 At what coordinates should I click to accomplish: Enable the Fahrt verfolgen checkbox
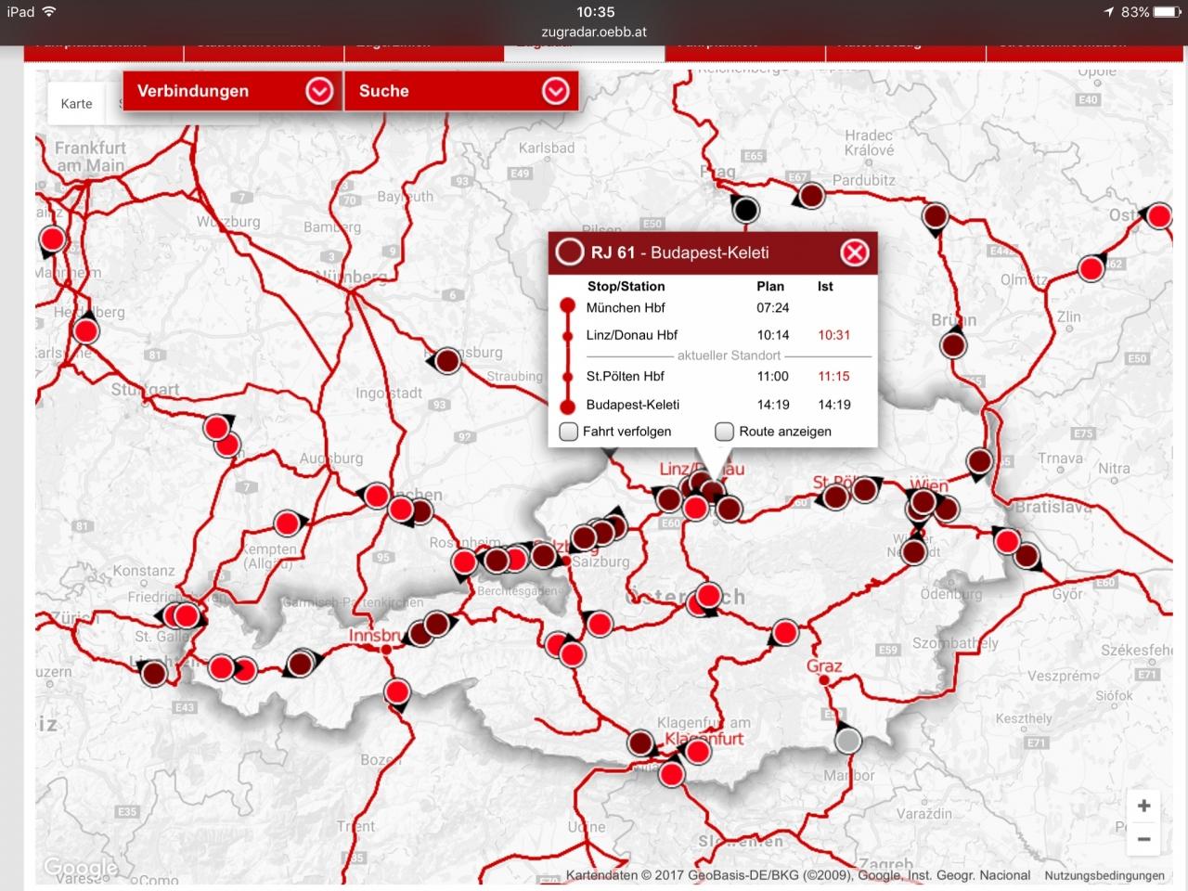pyautogui.click(x=569, y=432)
